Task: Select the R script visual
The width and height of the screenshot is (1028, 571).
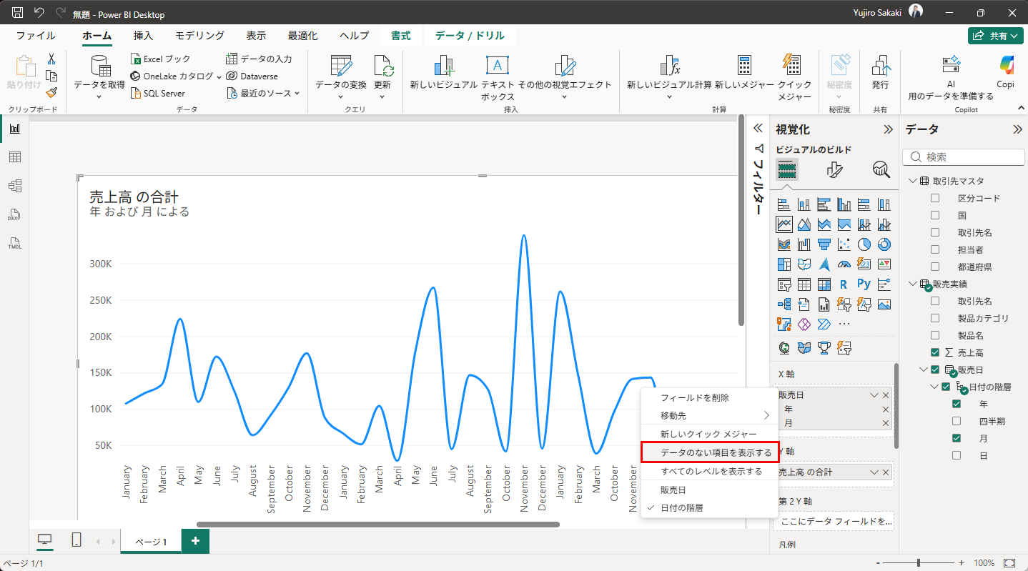Action: (x=844, y=284)
